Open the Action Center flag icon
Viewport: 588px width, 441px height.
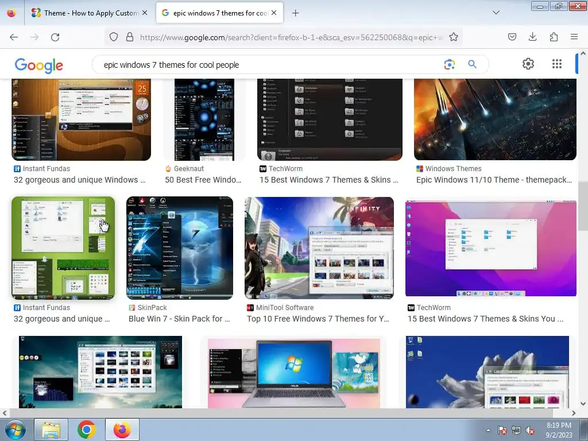502,430
